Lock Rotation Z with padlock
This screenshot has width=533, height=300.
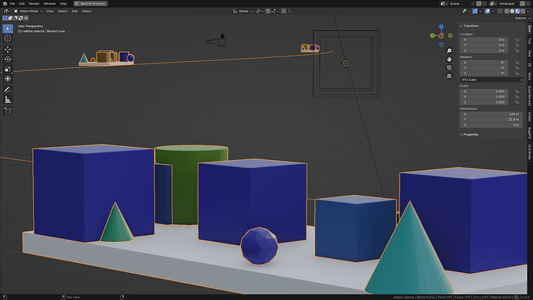click(517, 73)
